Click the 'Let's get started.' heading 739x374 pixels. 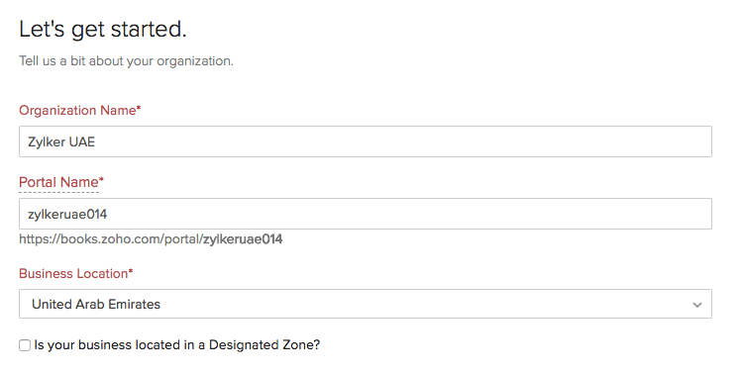click(103, 29)
